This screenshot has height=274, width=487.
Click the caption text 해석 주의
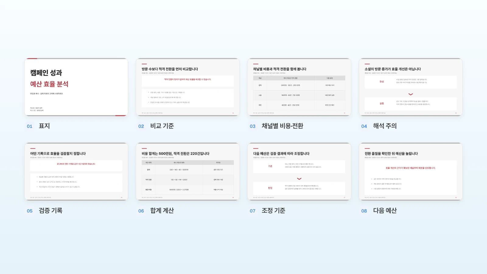click(x=385, y=126)
